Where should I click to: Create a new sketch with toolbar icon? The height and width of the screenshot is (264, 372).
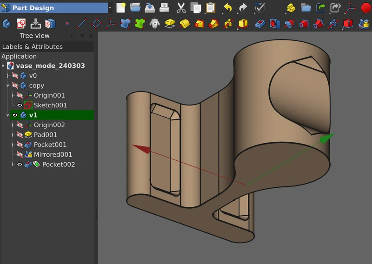[21, 24]
